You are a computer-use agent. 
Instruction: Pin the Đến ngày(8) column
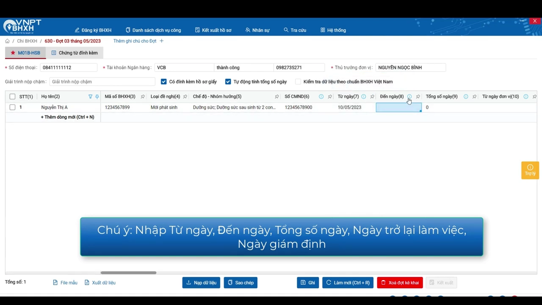coord(418,97)
